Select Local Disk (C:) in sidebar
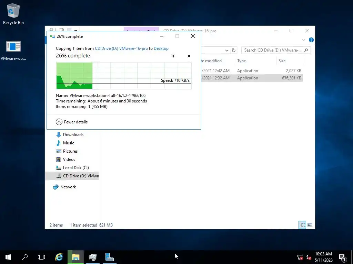The height and width of the screenshot is (264, 353). click(76, 168)
